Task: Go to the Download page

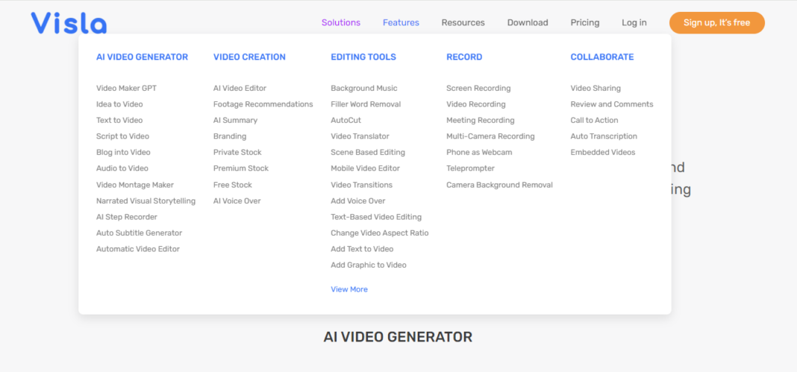Action: [x=527, y=22]
